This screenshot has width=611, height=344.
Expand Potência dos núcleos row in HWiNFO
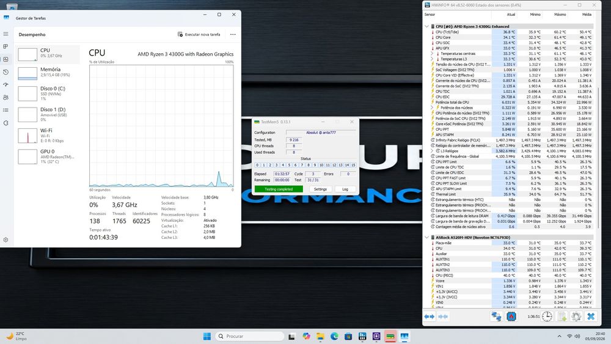[432, 108]
